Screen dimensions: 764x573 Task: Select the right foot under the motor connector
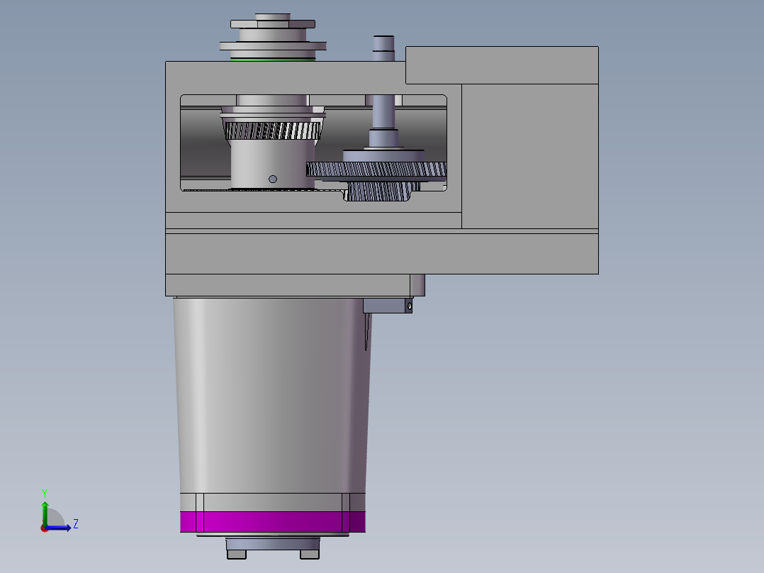pyautogui.click(x=310, y=555)
